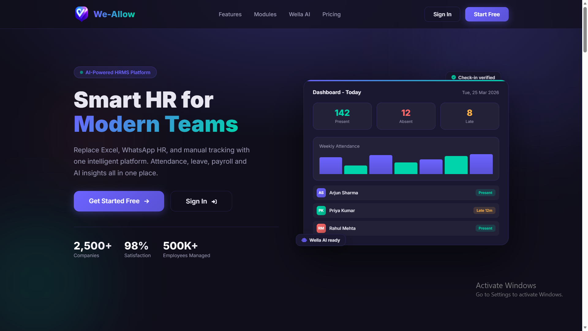588x331 pixels.
Task: Click the We-Allow shield logo icon
Action: click(x=81, y=14)
